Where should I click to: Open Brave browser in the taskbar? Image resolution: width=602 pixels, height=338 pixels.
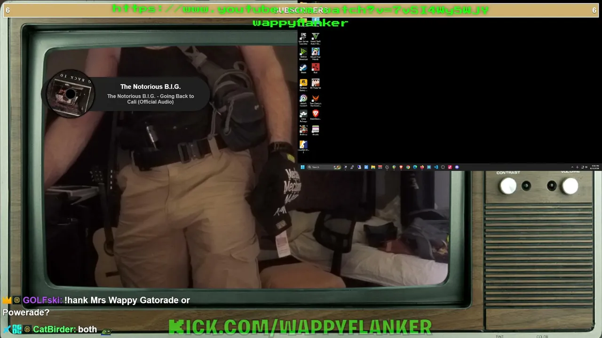(401, 167)
